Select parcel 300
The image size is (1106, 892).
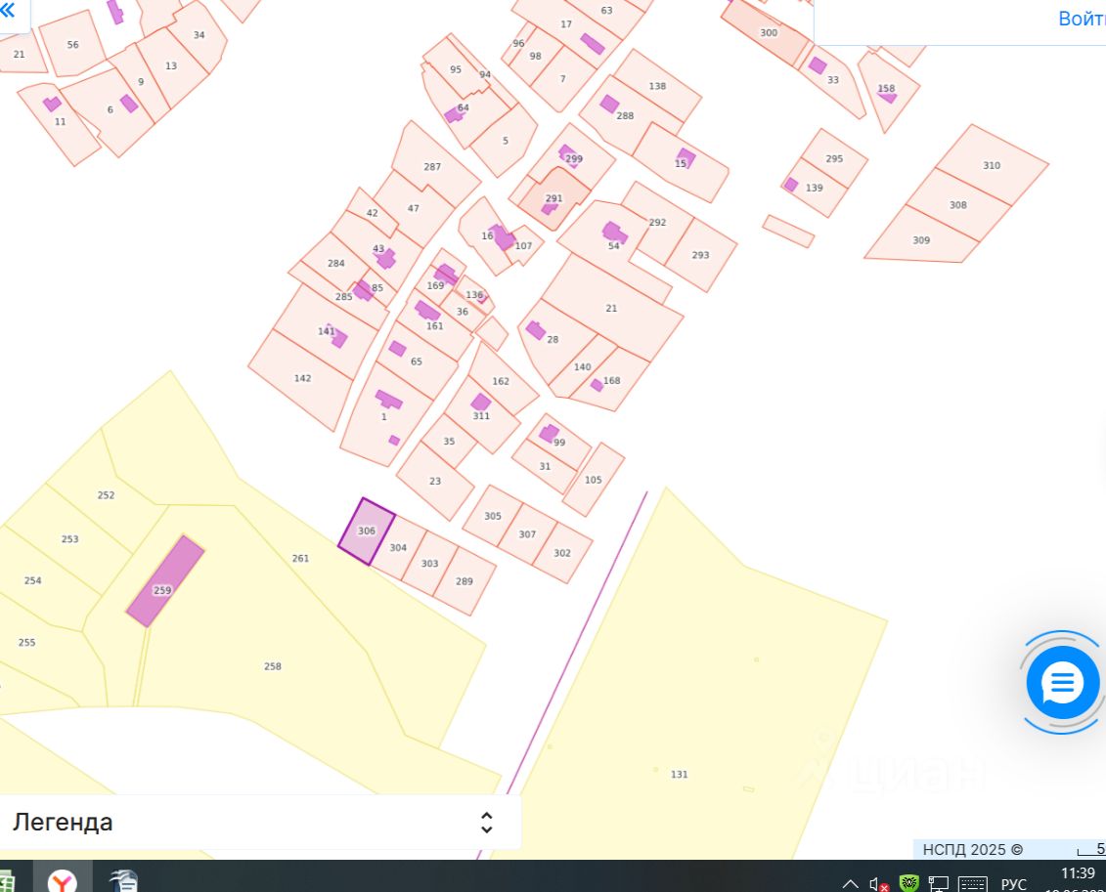click(769, 32)
